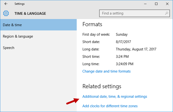This screenshot has height=112, width=173.
Task: Click the First day of week Sunday value
Action: click(122, 34)
